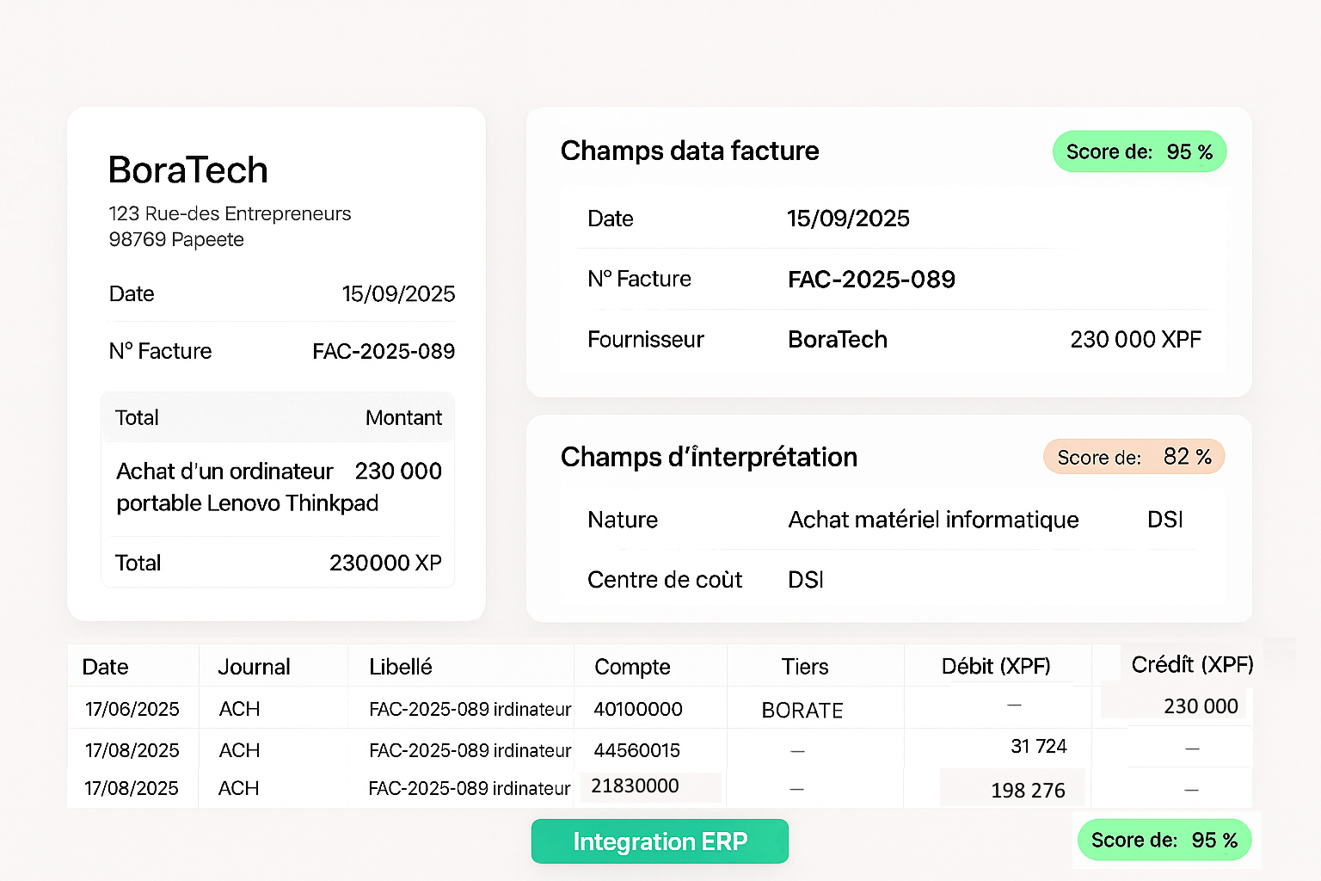Click the Champs data facture heading

[690, 151]
